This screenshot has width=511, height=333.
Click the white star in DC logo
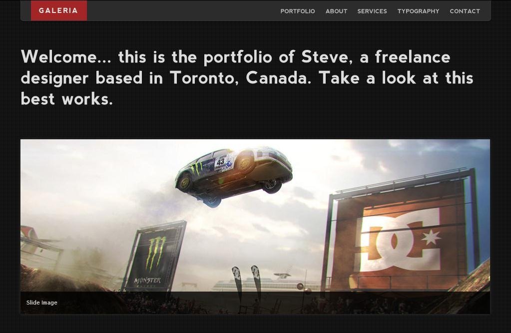(431, 237)
